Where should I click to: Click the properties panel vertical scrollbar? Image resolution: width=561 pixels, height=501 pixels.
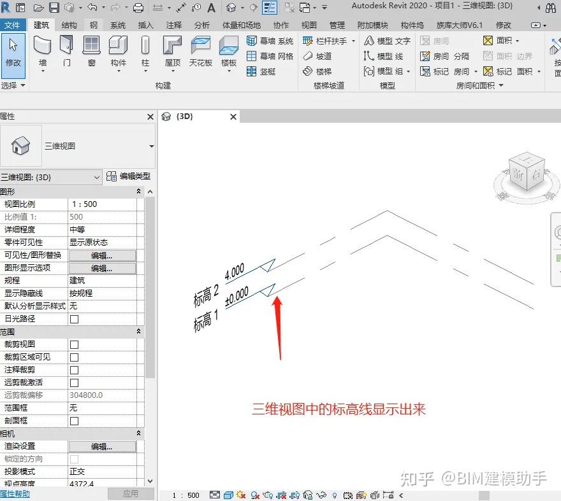pos(150,287)
